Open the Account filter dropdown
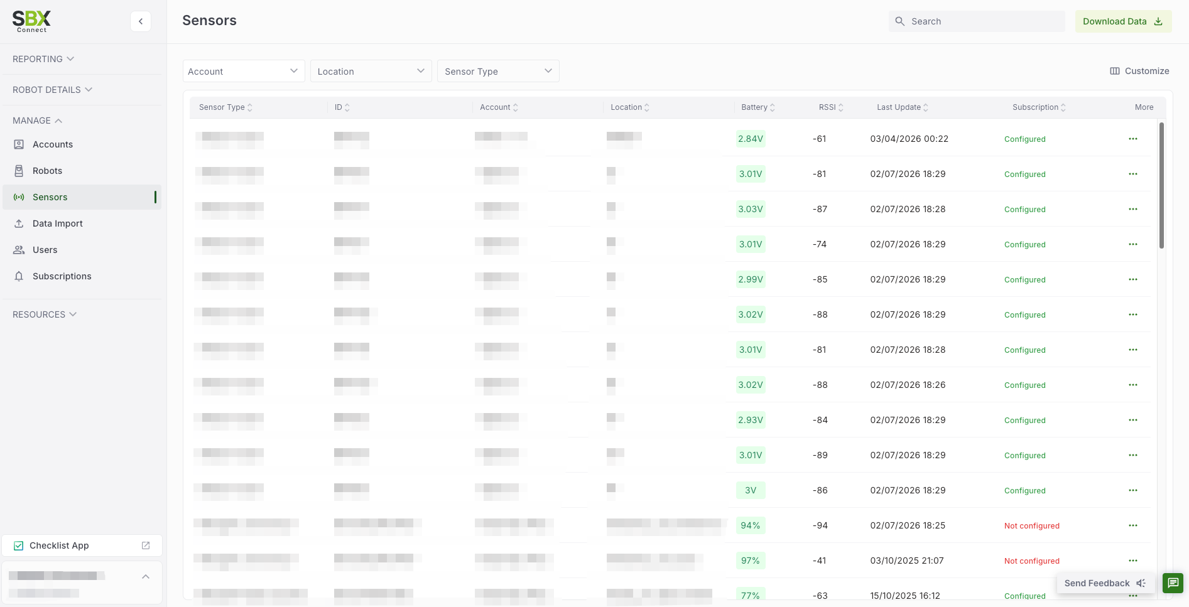1189x607 pixels. coord(244,71)
